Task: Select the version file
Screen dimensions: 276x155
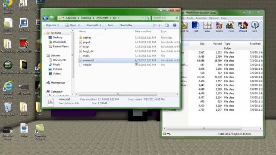Action: click(85, 65)
